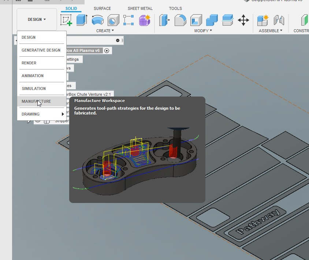Switch to the SHEET METAL tab
The width and height of the screenshot is (309, 260).
(140, 8)
